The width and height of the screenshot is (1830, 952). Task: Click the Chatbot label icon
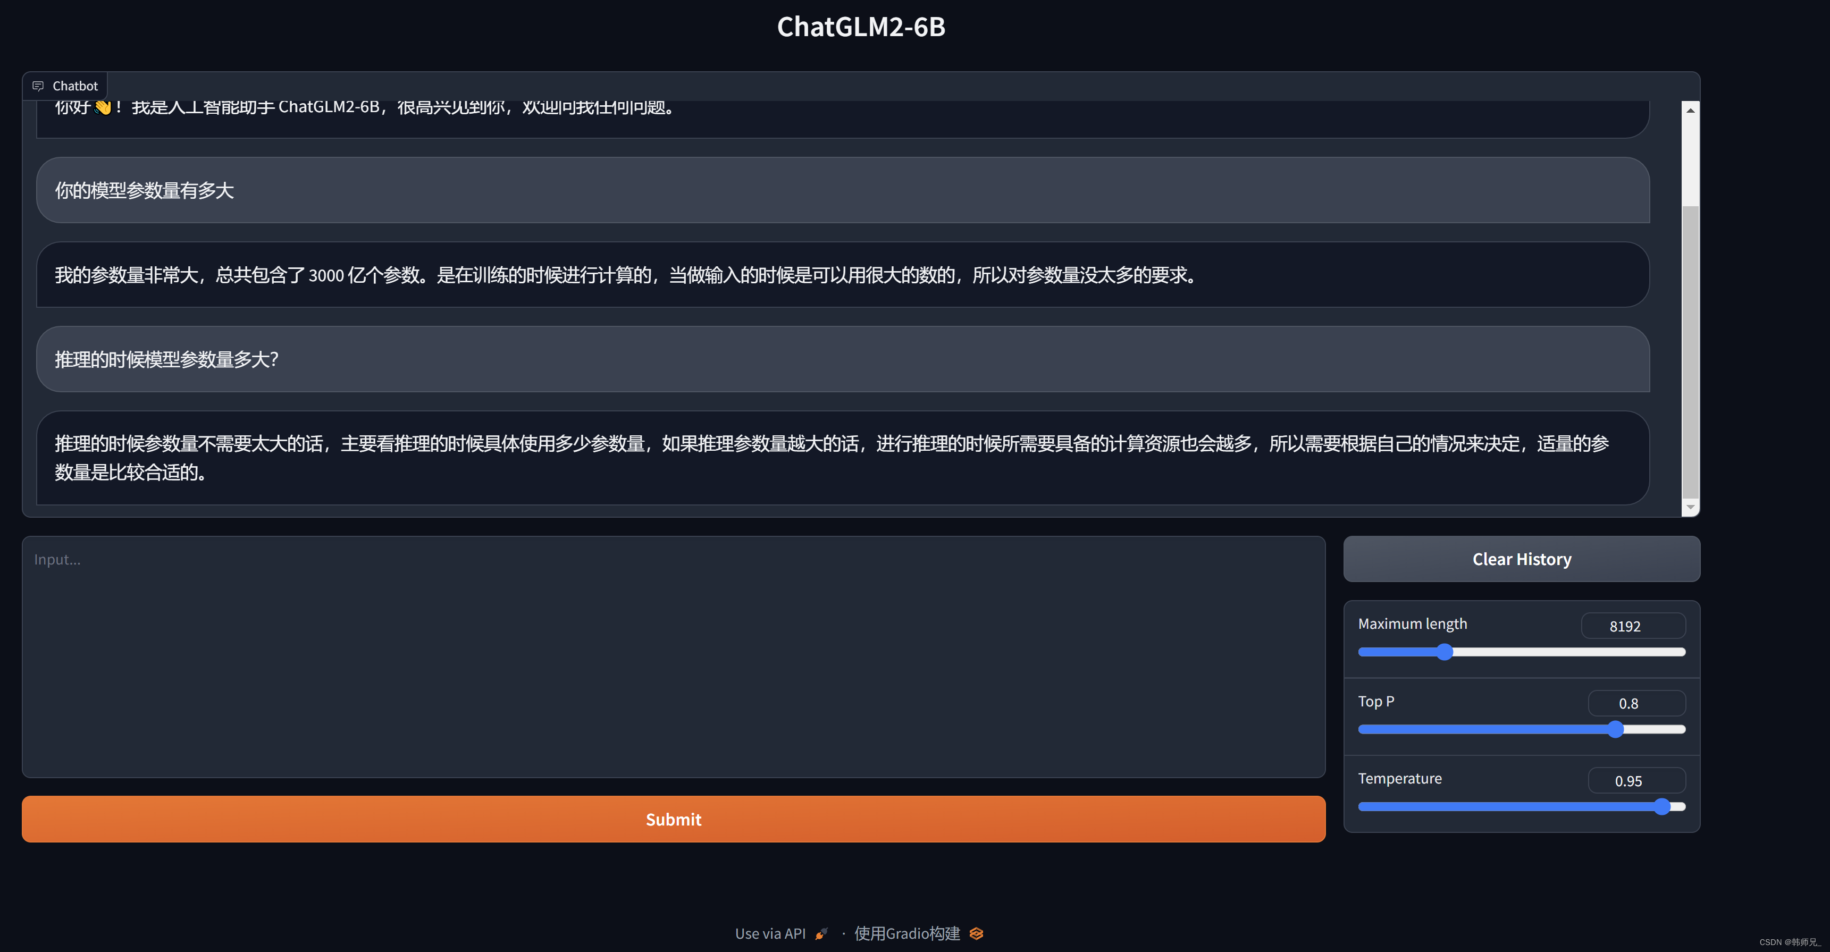[x=38, y=86]
